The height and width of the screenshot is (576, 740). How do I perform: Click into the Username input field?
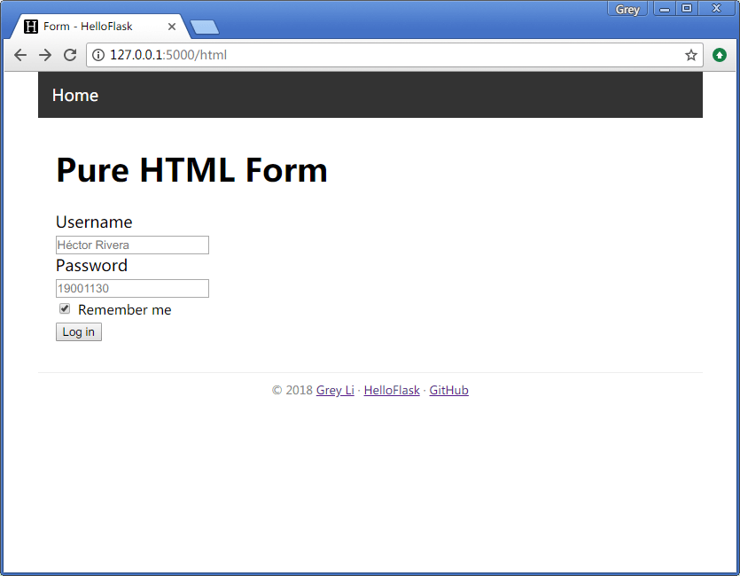[x=132, y=245]
